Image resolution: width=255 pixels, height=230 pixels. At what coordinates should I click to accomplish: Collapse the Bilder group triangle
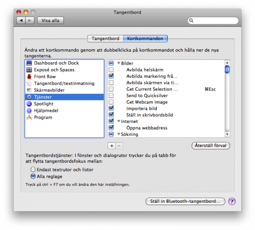(119, 63)
